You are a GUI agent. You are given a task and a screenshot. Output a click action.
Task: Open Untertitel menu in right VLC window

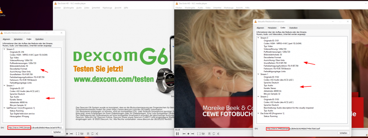[x=217, y=8]
